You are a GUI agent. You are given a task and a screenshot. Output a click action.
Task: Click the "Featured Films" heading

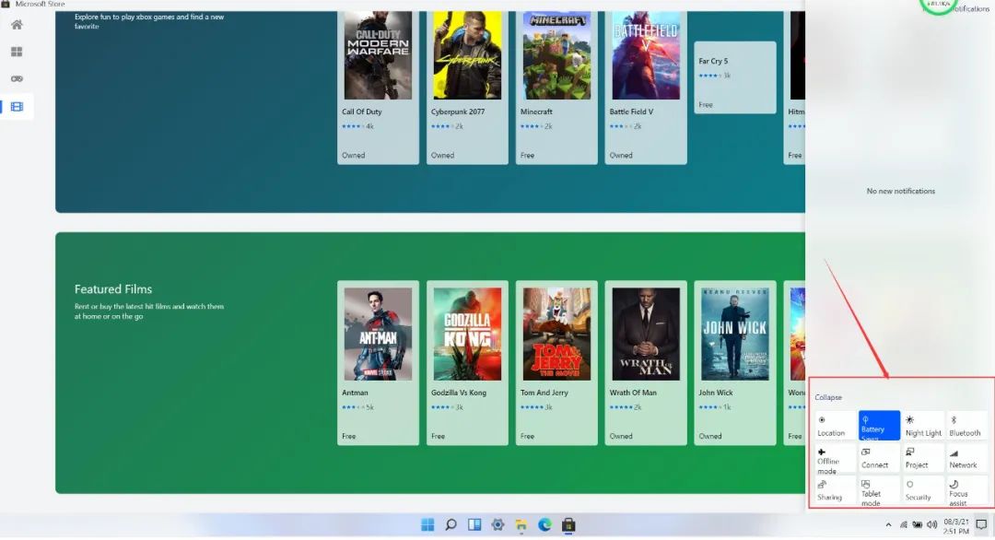click(113, 289)
